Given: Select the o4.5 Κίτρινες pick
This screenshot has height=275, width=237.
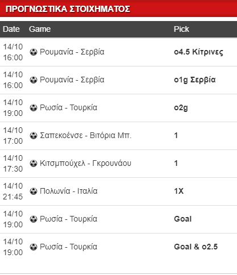Looking at the screenshot, I should [x=198, y=52].
